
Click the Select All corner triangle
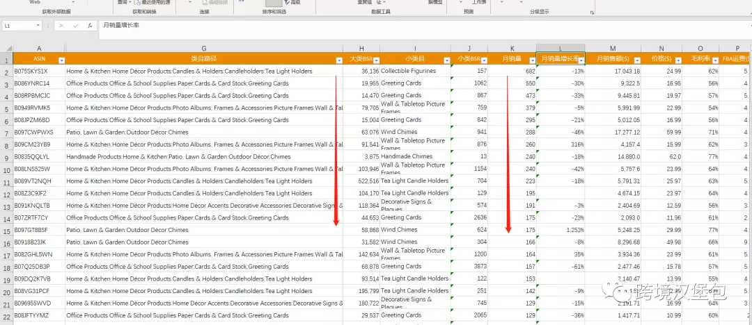pyautogui.click(x=6, y=49)
